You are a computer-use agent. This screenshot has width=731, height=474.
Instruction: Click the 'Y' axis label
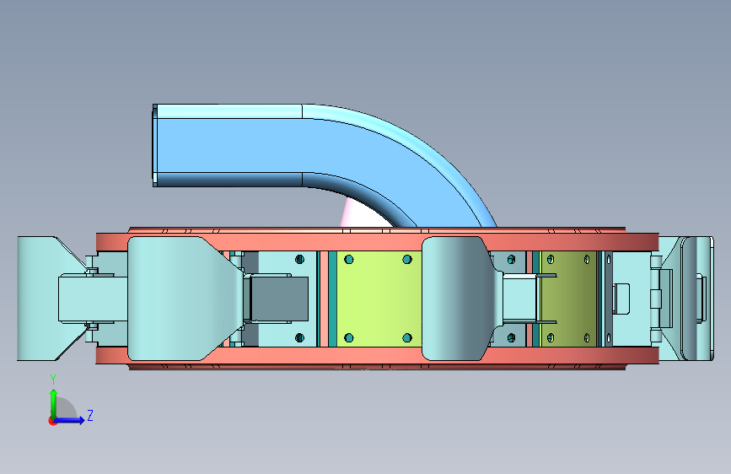tap(53, 380)
